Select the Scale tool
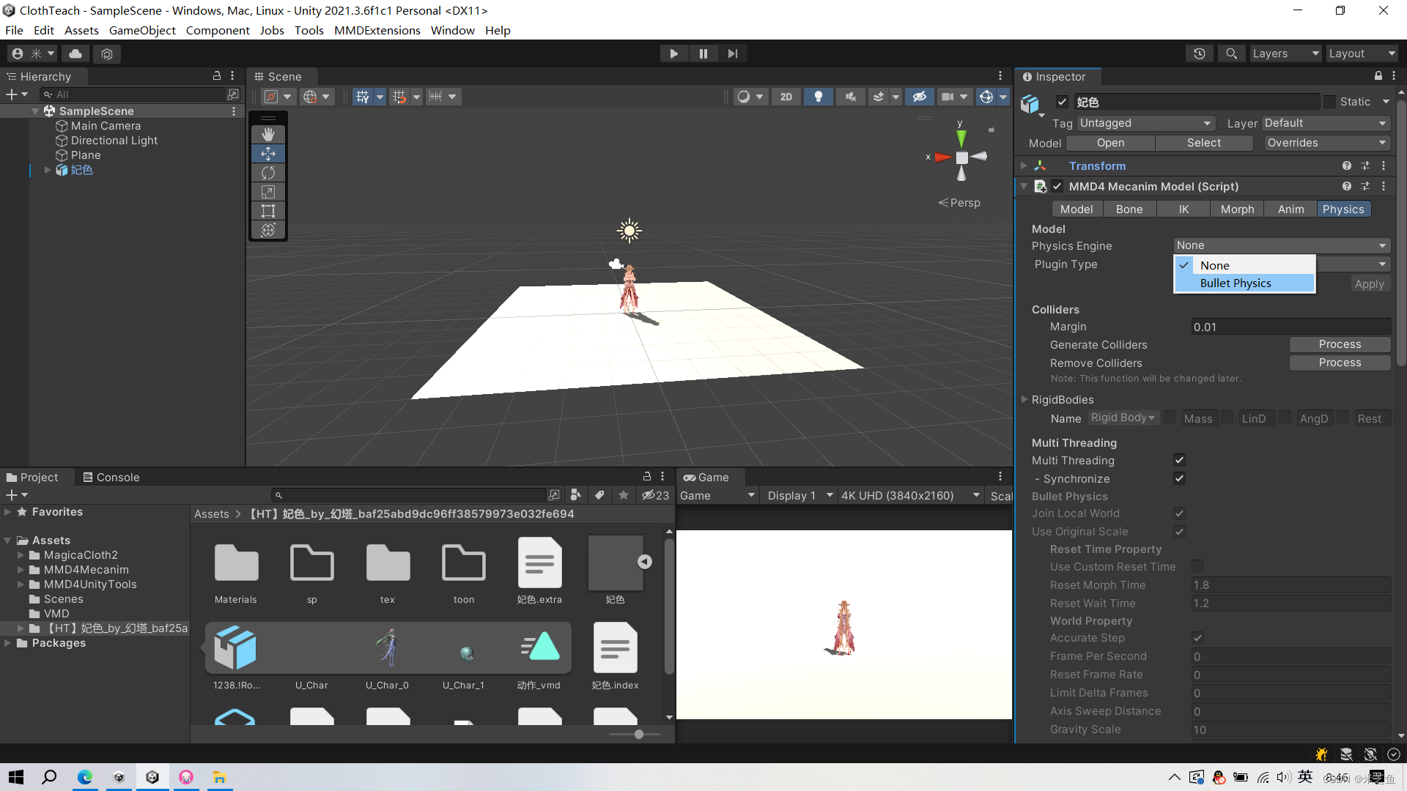The height and width of the screenshot is (791, 1407). click(x=268, y=192)
